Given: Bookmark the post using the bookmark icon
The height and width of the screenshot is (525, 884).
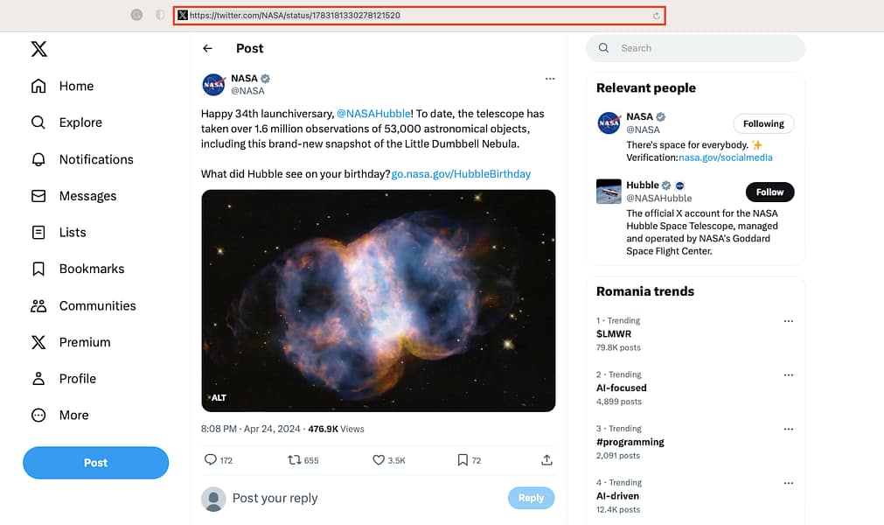Looking at the screenshot, I should [461, 459].
